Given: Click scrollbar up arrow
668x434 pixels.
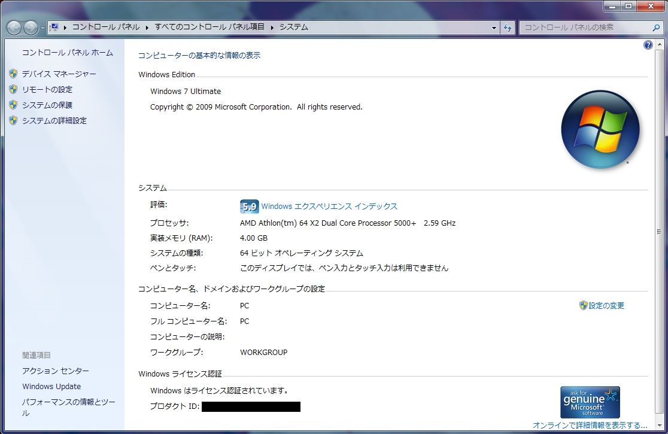Looking at the screenshot, I should click(x=659, y=44).
